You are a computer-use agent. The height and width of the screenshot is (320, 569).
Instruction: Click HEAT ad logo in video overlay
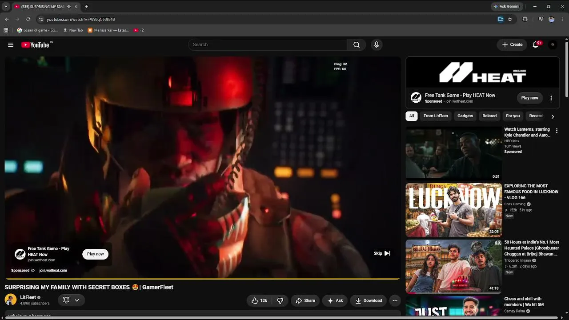pos(20,254)
